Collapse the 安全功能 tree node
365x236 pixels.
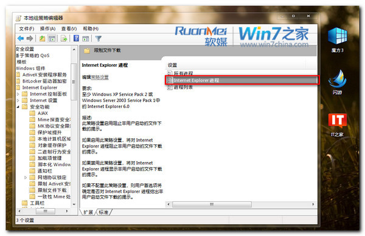pos(18,107)
